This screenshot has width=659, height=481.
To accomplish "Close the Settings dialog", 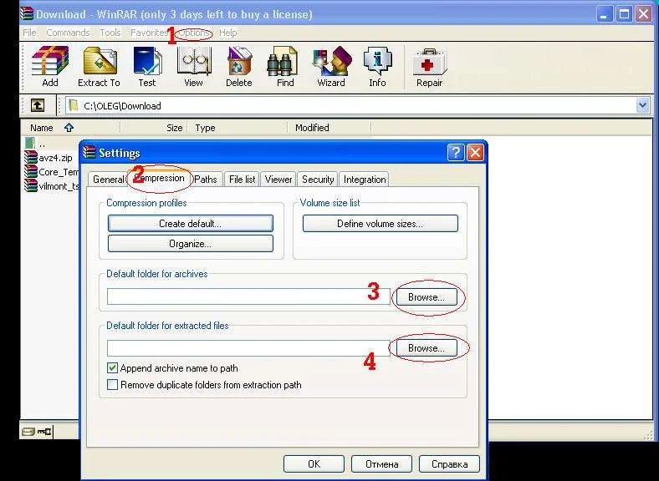I will click(x=475, y=153).
